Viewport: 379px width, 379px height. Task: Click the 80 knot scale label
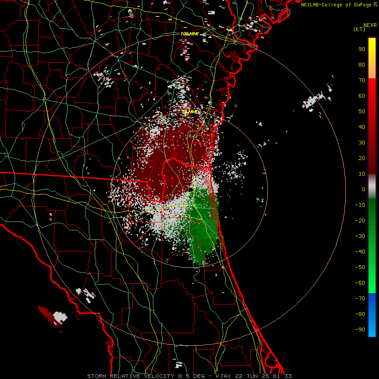coord(362,64)
